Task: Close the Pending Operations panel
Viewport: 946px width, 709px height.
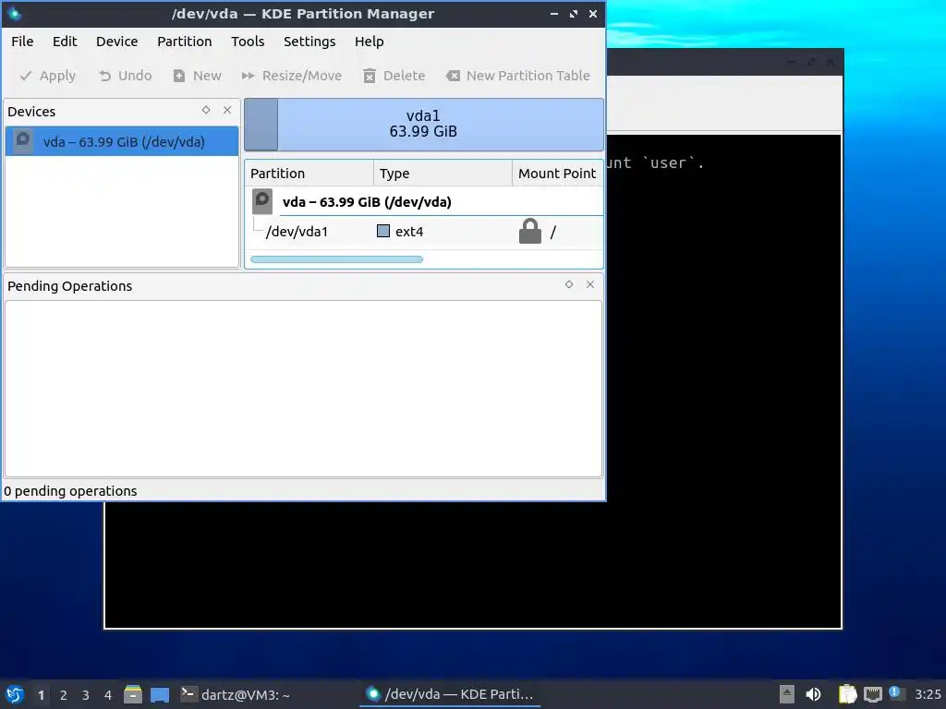Action: coord(590,284)
